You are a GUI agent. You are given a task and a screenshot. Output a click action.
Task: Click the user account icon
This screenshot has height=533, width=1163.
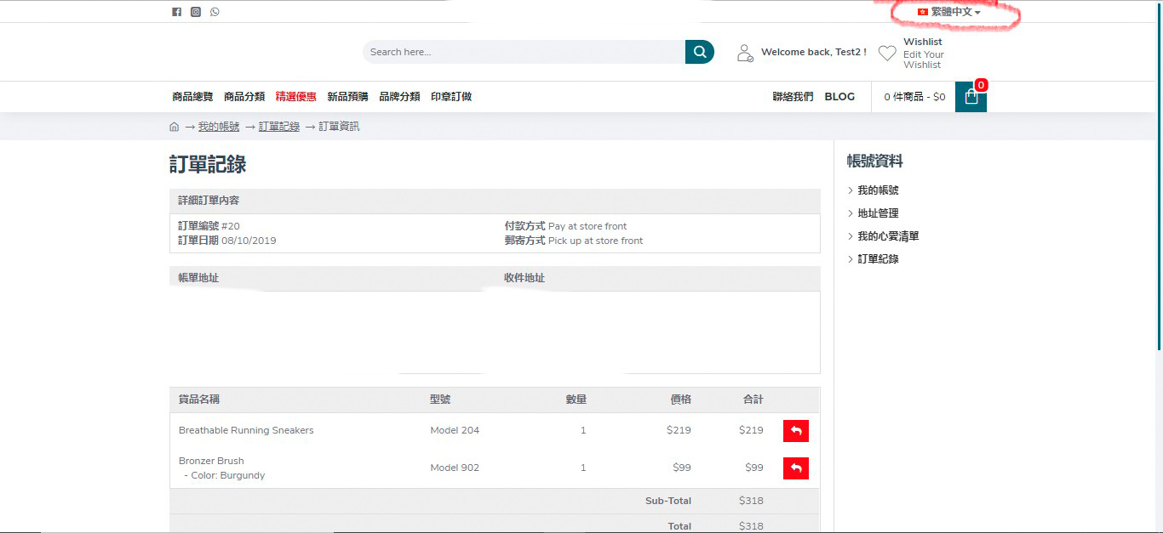[x=745, y=53]
